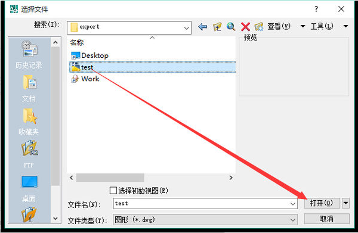
Task: Delete with the red X icon
Action: pos(245,27)
